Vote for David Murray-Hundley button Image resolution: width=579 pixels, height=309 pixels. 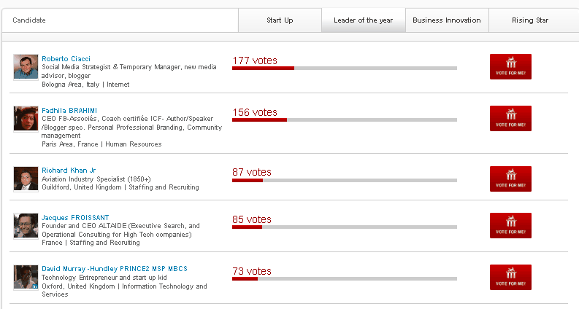510,277
